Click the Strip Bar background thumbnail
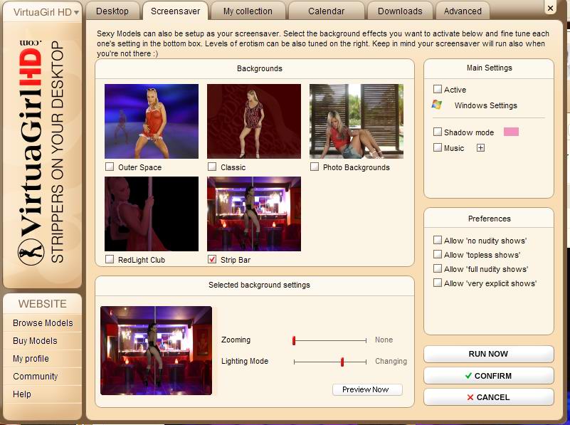 click(x=254, y=214)
